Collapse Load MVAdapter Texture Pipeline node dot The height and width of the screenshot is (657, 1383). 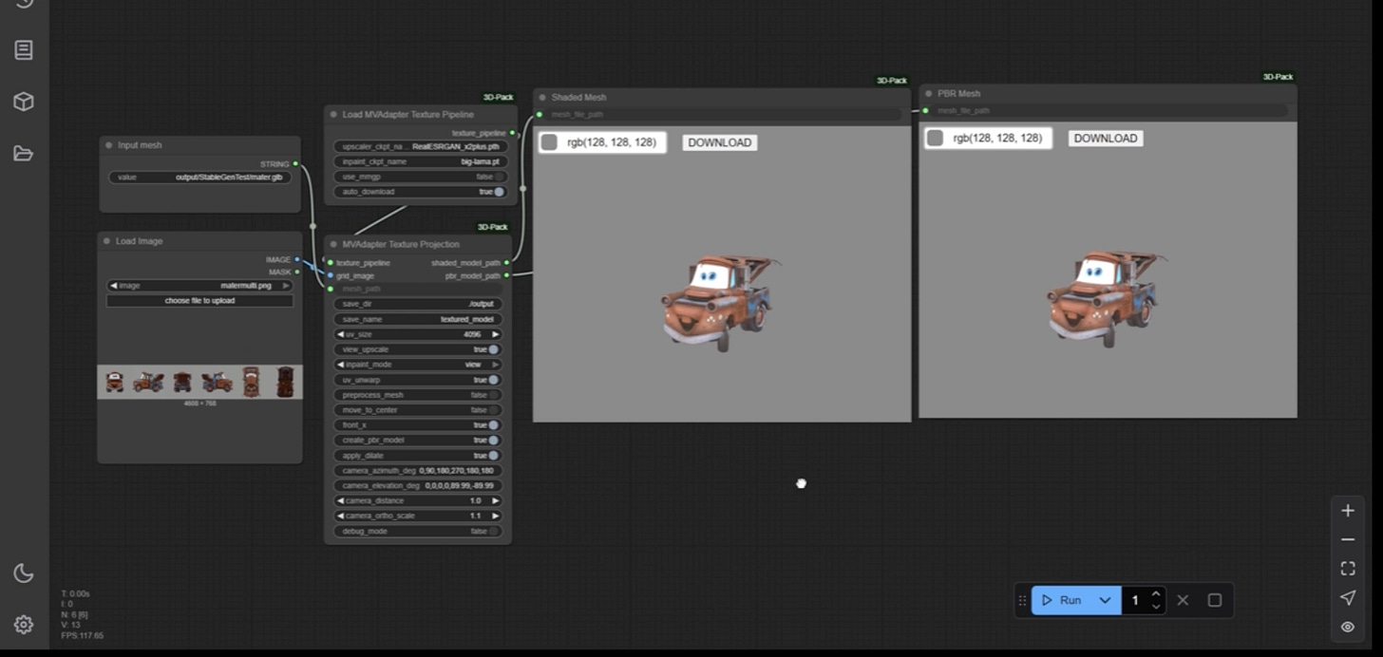(333, 115)
